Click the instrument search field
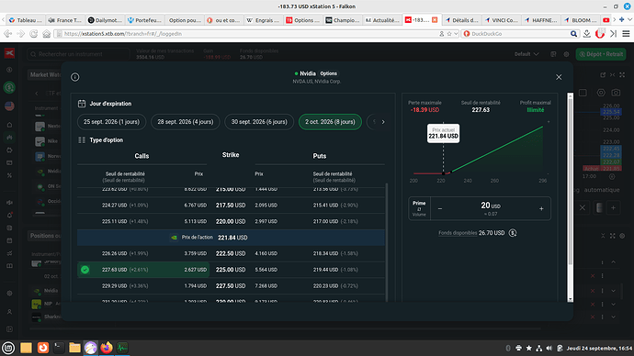The image size is (634, 356). click(78, 54)
